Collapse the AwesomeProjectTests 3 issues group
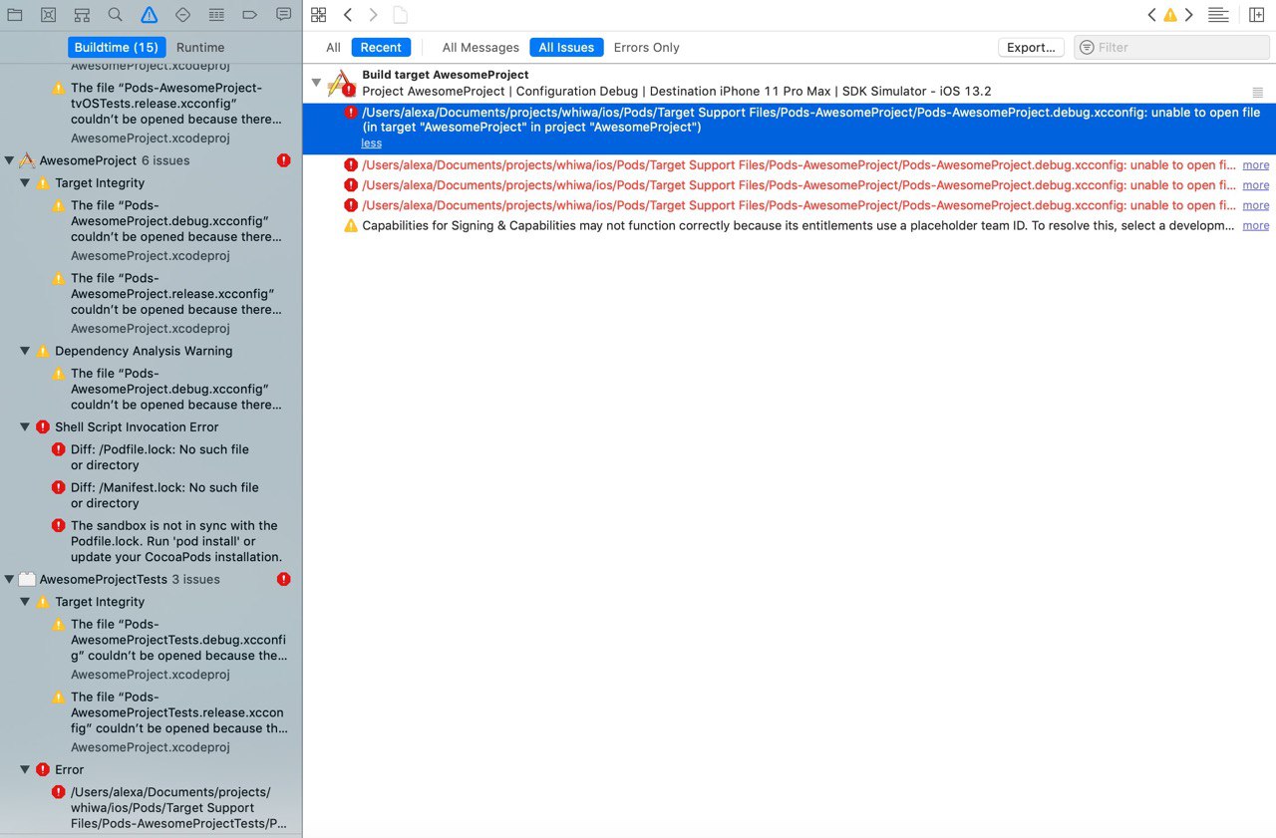The width and height of the screenshot is (1276, 838). pos(10,579)
